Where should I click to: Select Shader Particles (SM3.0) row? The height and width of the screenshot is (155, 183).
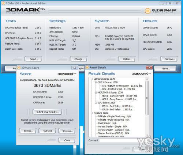pyautogui.click(x=113, y=133)
